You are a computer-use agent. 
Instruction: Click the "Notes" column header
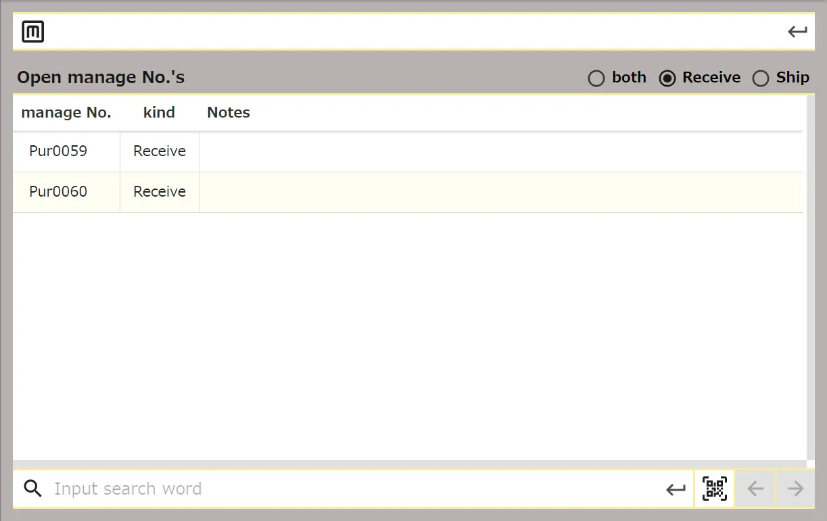pyautogui.click(x=229, y=113)
